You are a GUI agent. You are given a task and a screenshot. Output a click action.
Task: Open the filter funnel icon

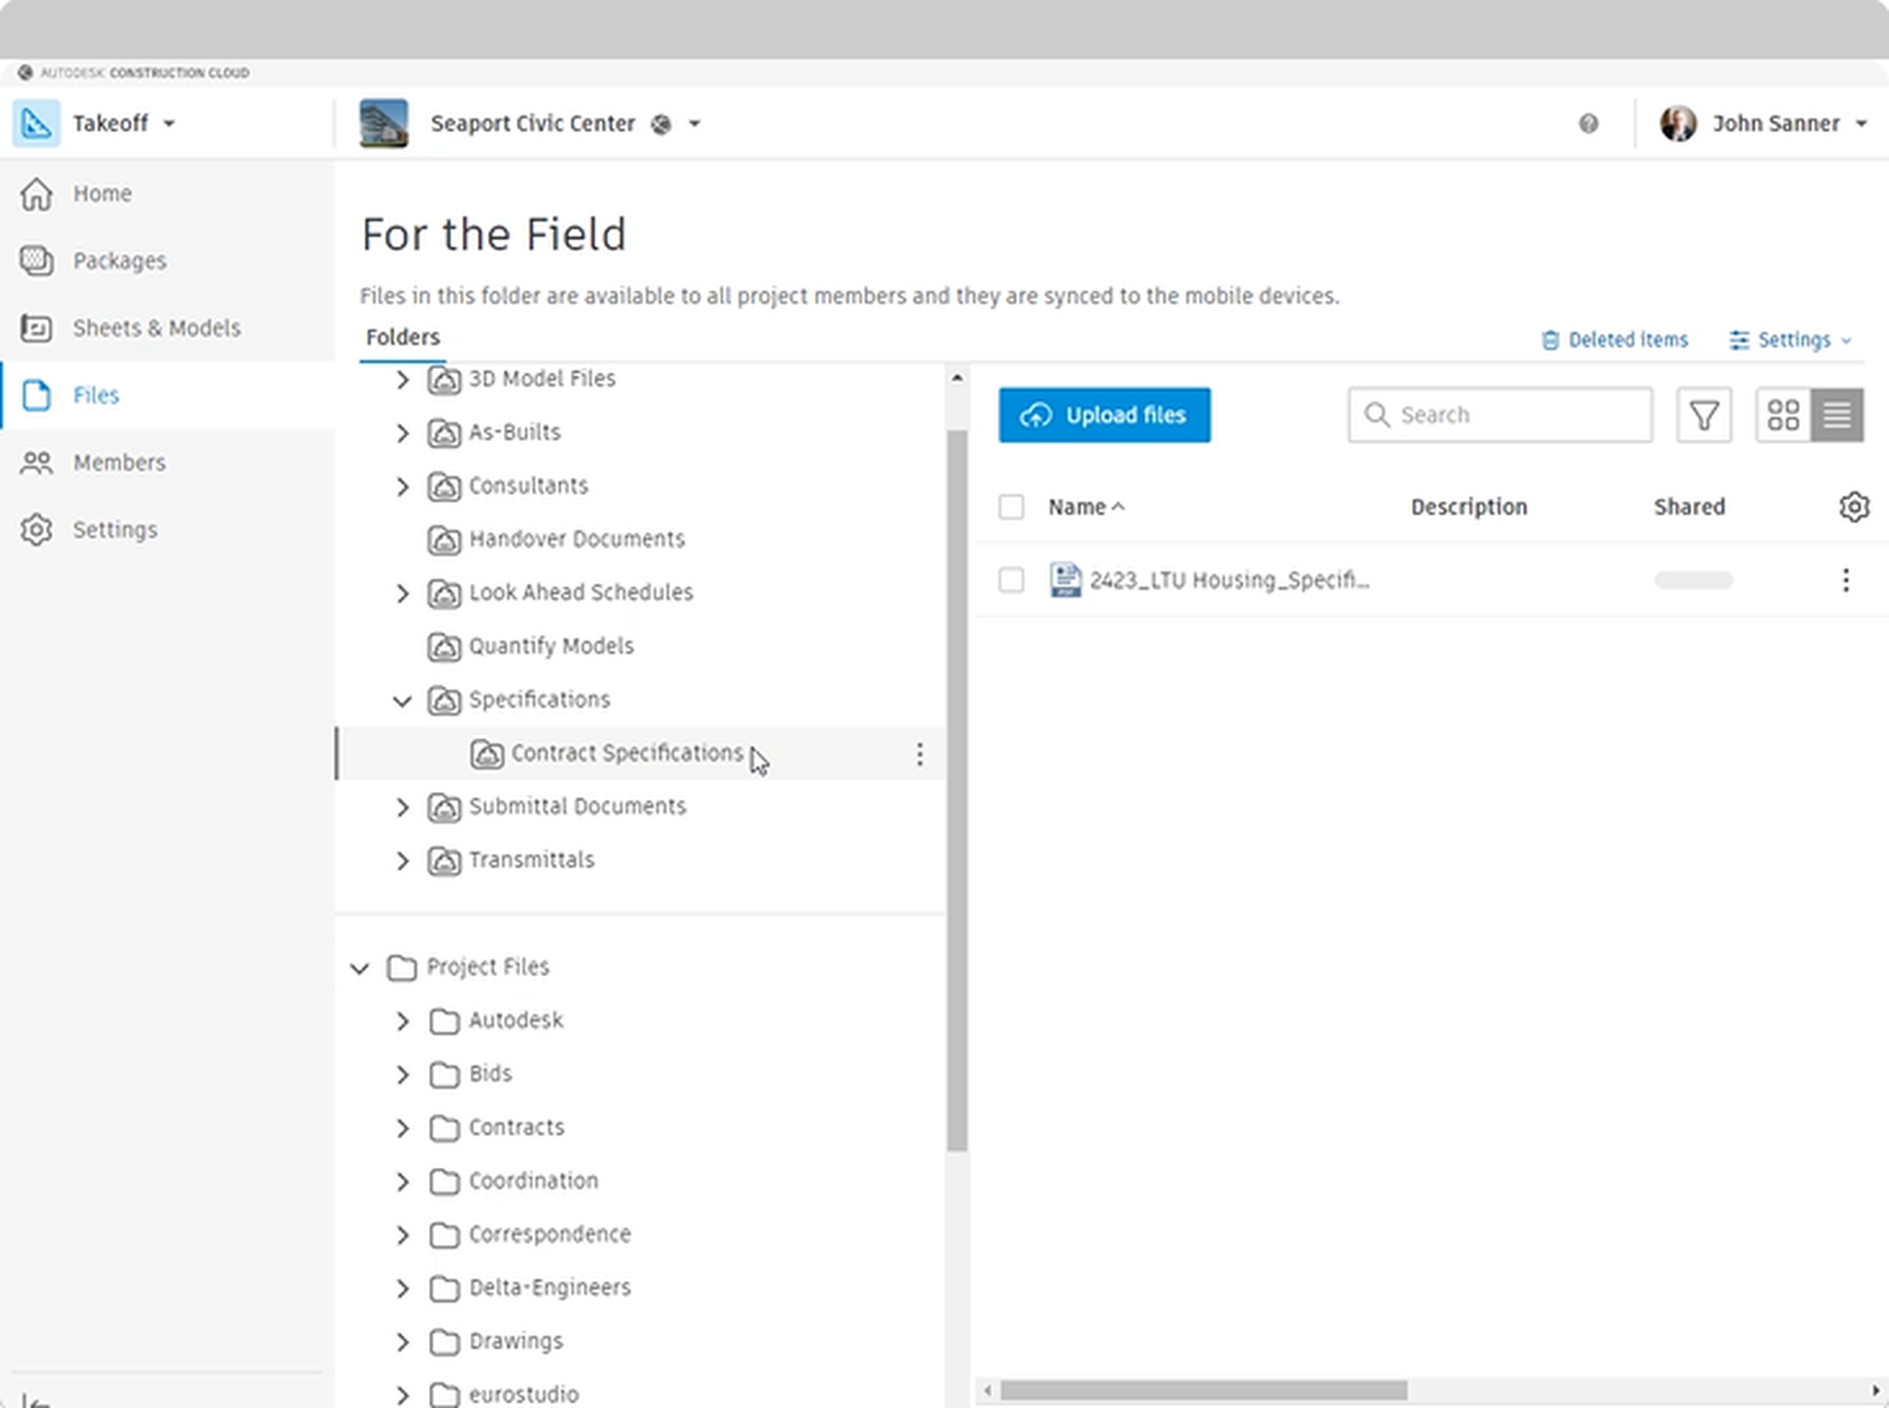pyautogui.click(x=1704, y=415)
